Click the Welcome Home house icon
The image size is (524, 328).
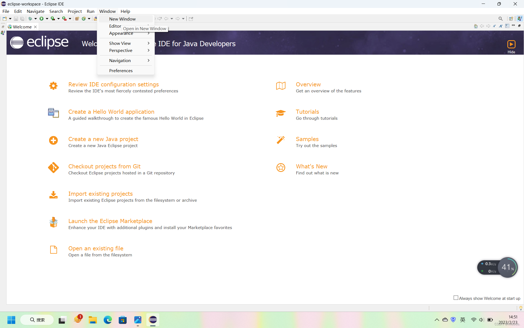point(476,26)
